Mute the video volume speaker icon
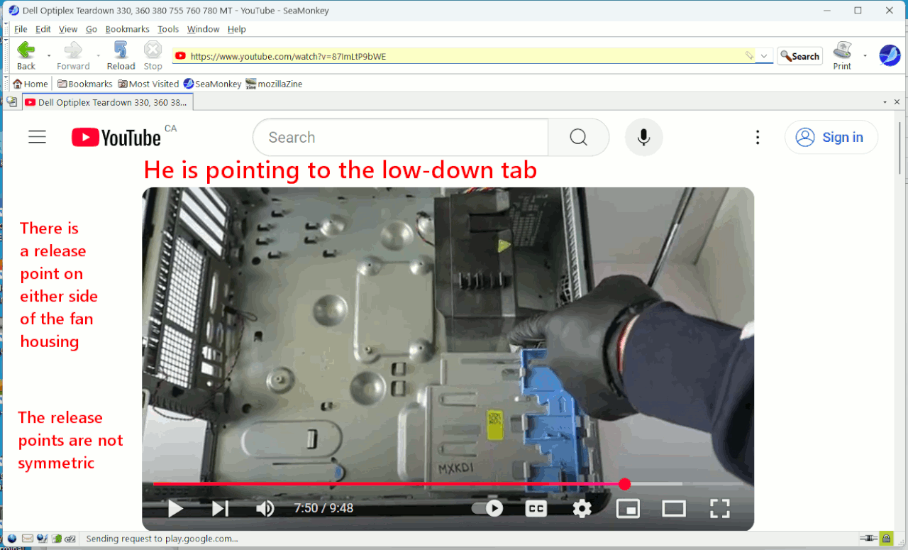The height and width of the screenshot is (550, 908). pyautogui.click(x=265, y=508)
